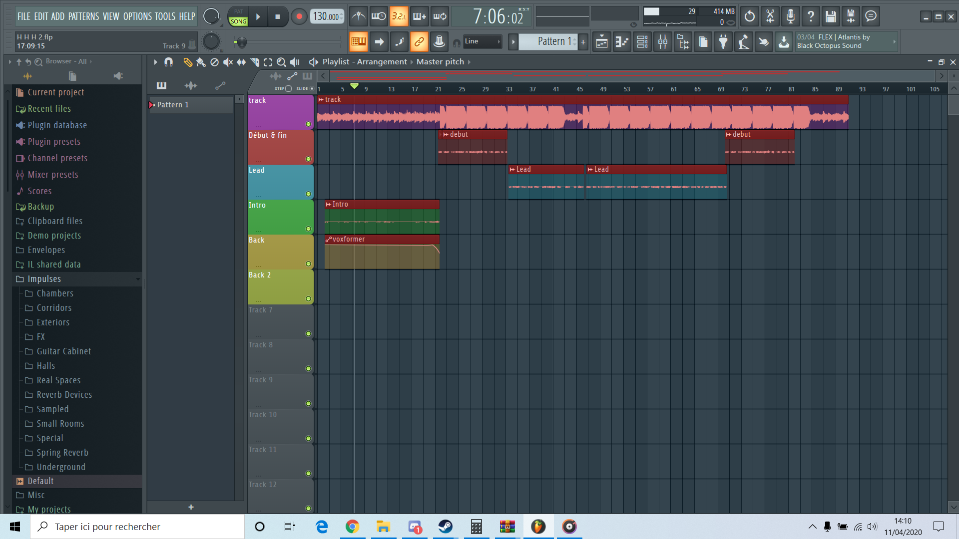Collapse the Impulses folder
The width and height of the screenshot is (959, 539).
pos(44,279)
